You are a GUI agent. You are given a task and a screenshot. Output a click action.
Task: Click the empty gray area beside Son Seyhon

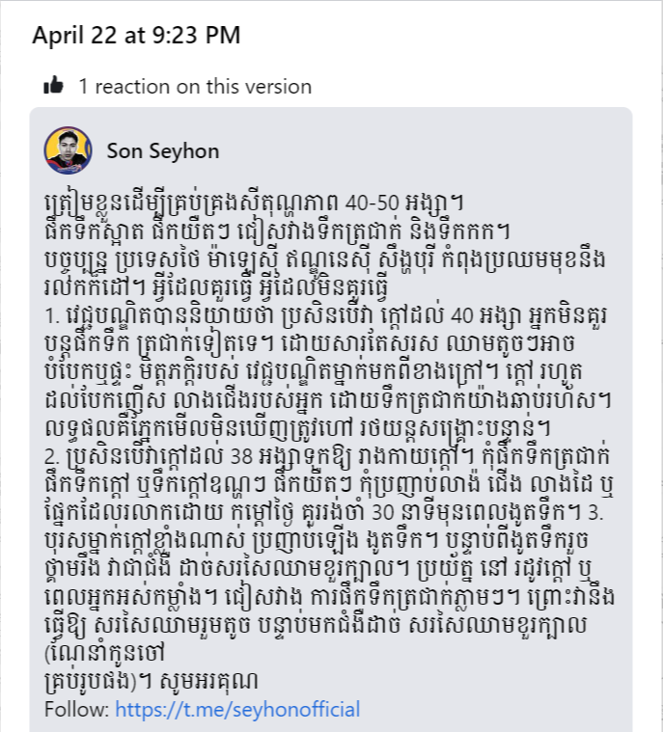(x=421, y=151)
